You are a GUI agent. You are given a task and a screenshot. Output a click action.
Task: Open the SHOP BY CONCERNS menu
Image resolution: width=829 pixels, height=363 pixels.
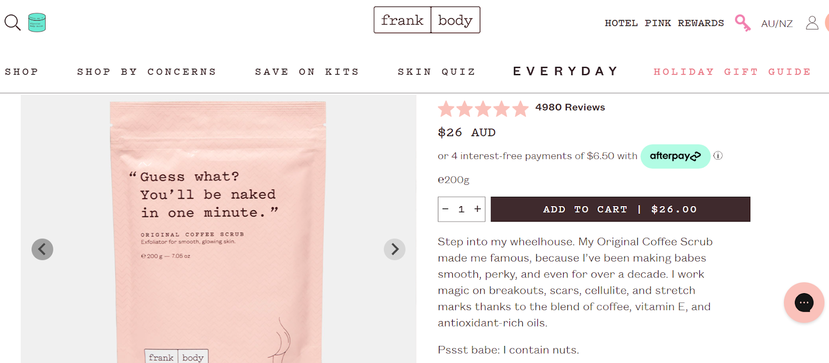coord(147,71)
